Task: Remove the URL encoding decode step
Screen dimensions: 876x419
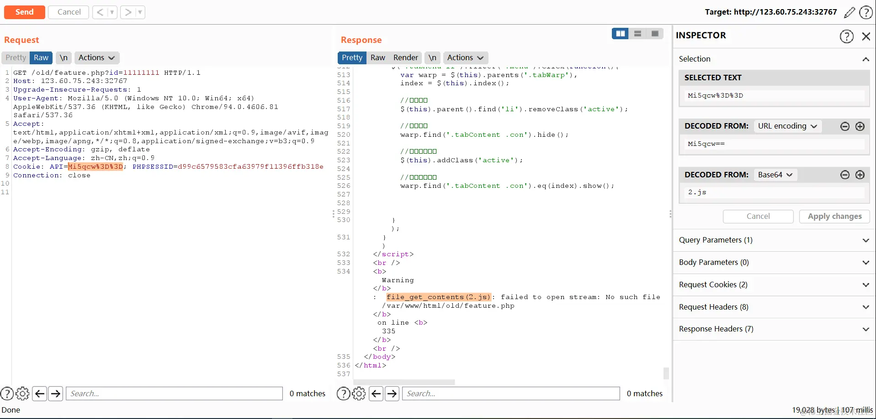Action: [845, 126]
